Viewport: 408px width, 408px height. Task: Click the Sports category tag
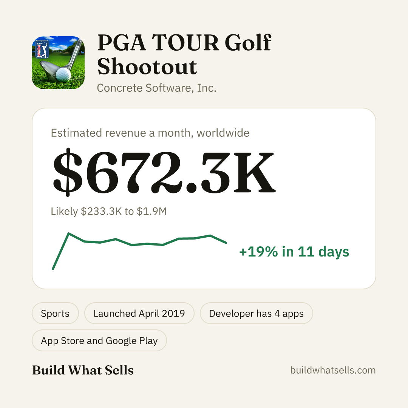pyautogui.click(x=55, y=313)
